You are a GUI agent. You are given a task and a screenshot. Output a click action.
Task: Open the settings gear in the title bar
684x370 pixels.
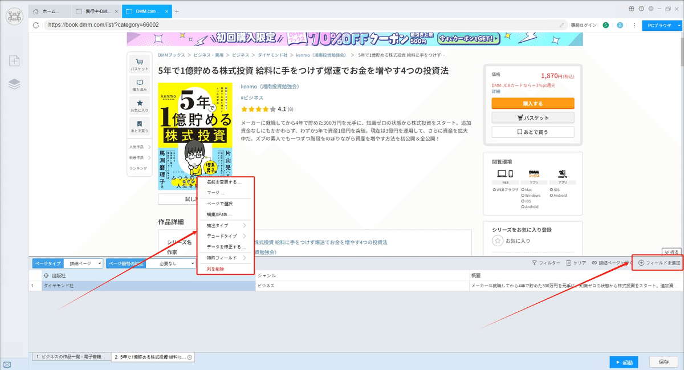point(651,9)
